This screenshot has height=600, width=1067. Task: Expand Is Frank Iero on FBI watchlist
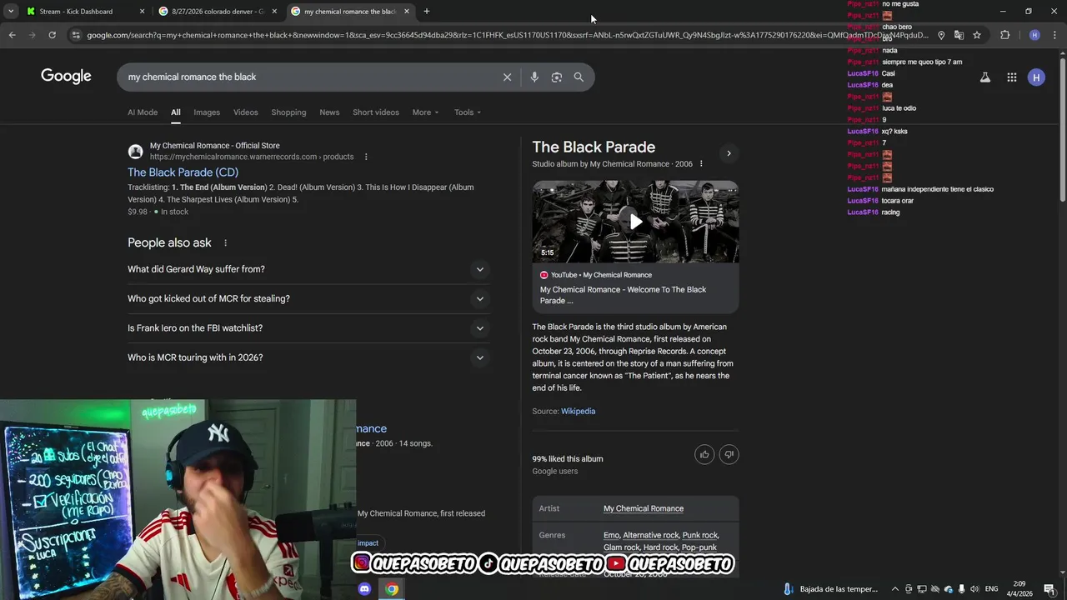[x=308, y=328]
